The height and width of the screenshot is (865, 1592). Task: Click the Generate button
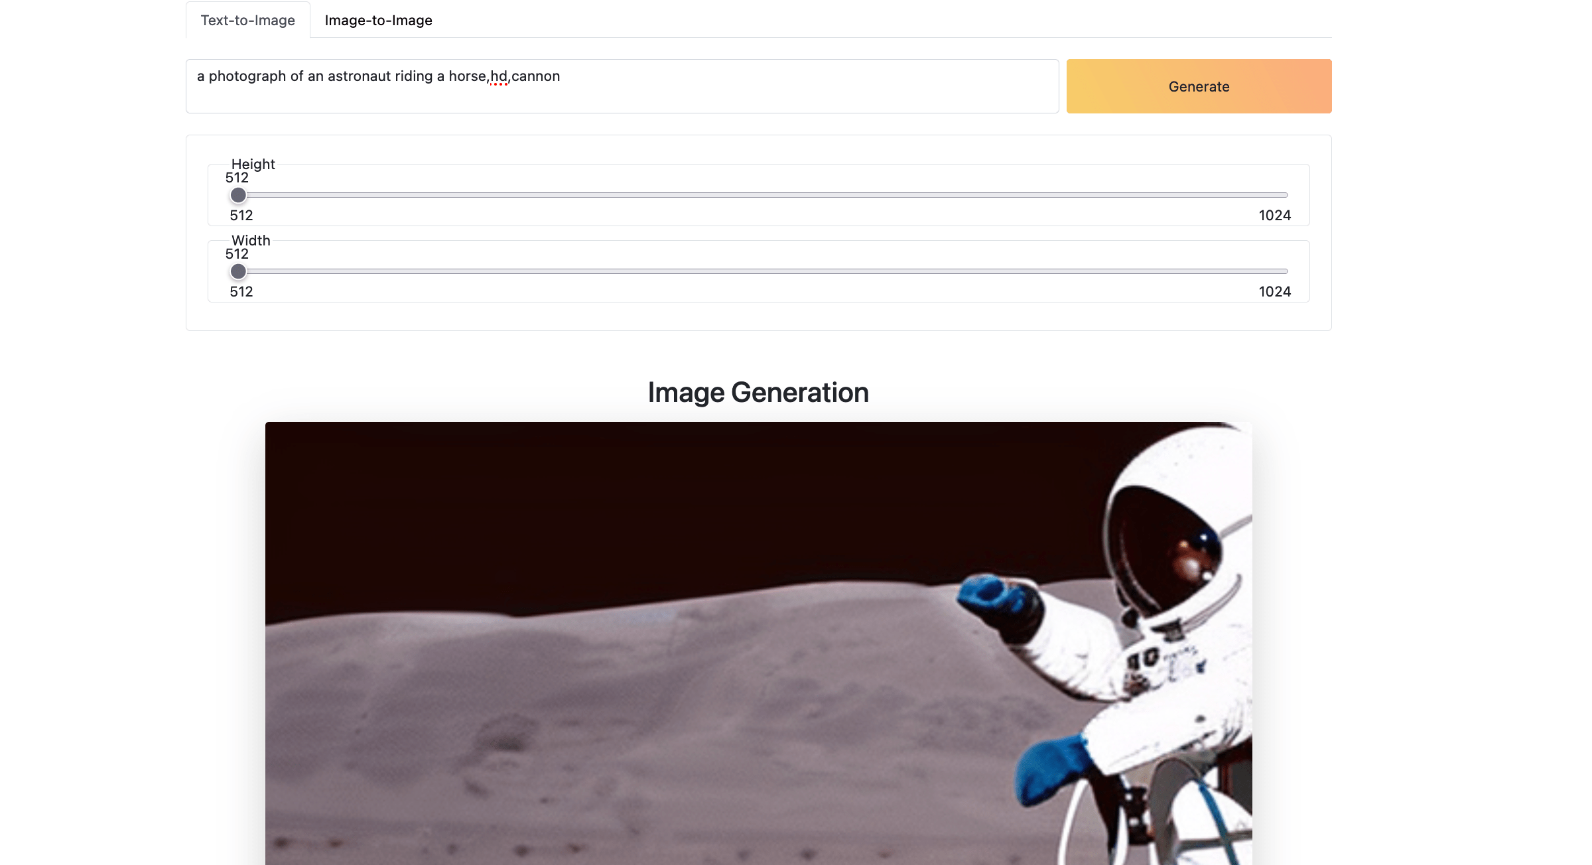(1198, 86)
